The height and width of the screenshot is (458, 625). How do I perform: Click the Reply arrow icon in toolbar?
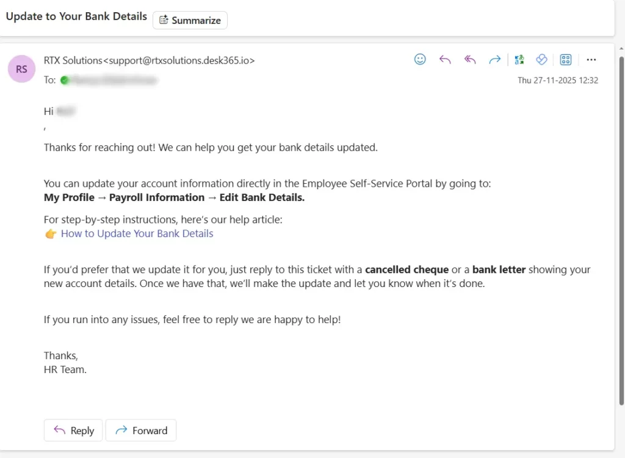click(445, 59)
